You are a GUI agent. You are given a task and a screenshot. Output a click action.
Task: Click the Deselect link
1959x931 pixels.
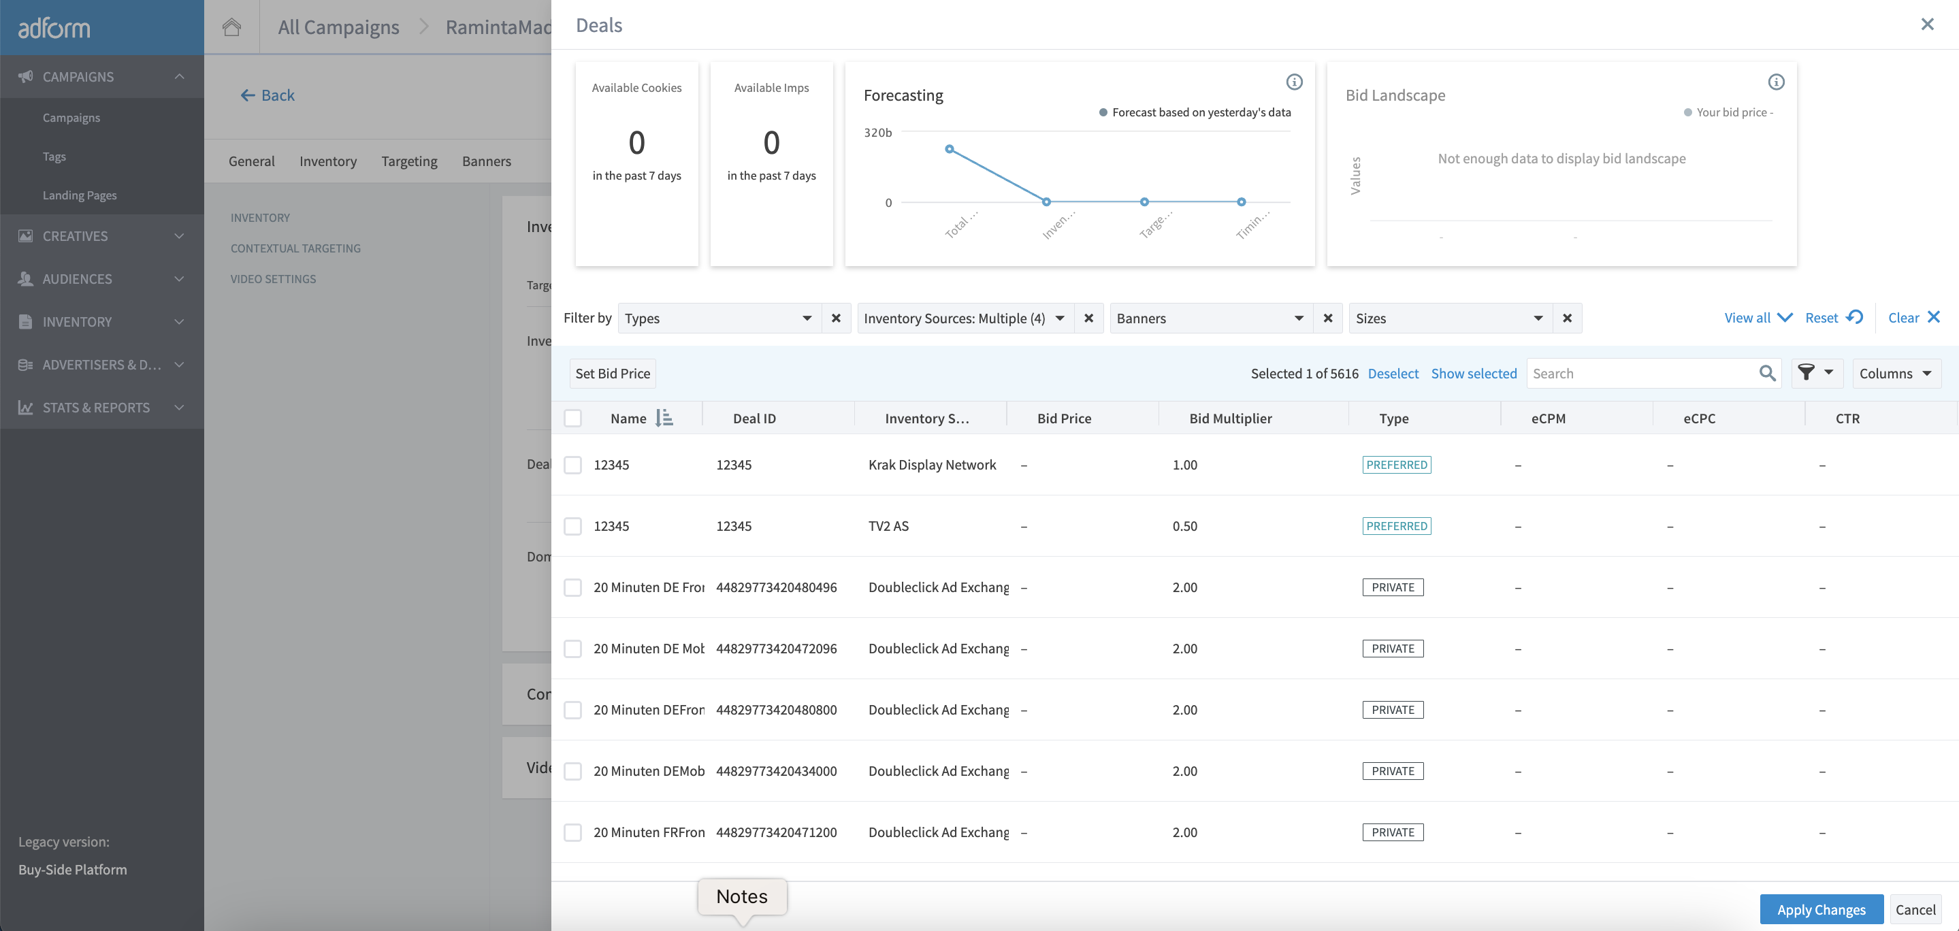pyautogui.click(x=1393, y=374)
